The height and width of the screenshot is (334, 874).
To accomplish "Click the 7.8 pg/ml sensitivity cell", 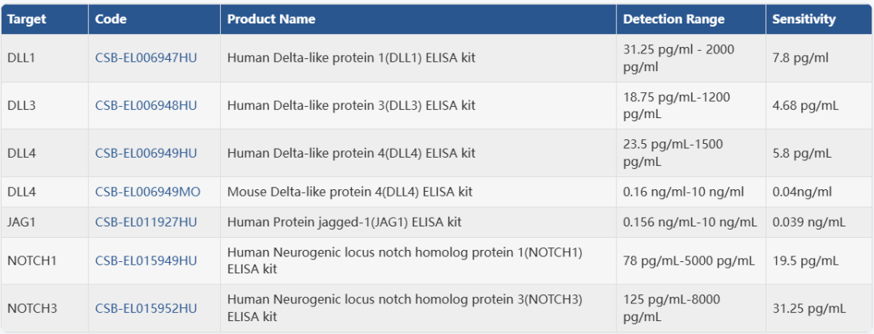I will point(800,58).
